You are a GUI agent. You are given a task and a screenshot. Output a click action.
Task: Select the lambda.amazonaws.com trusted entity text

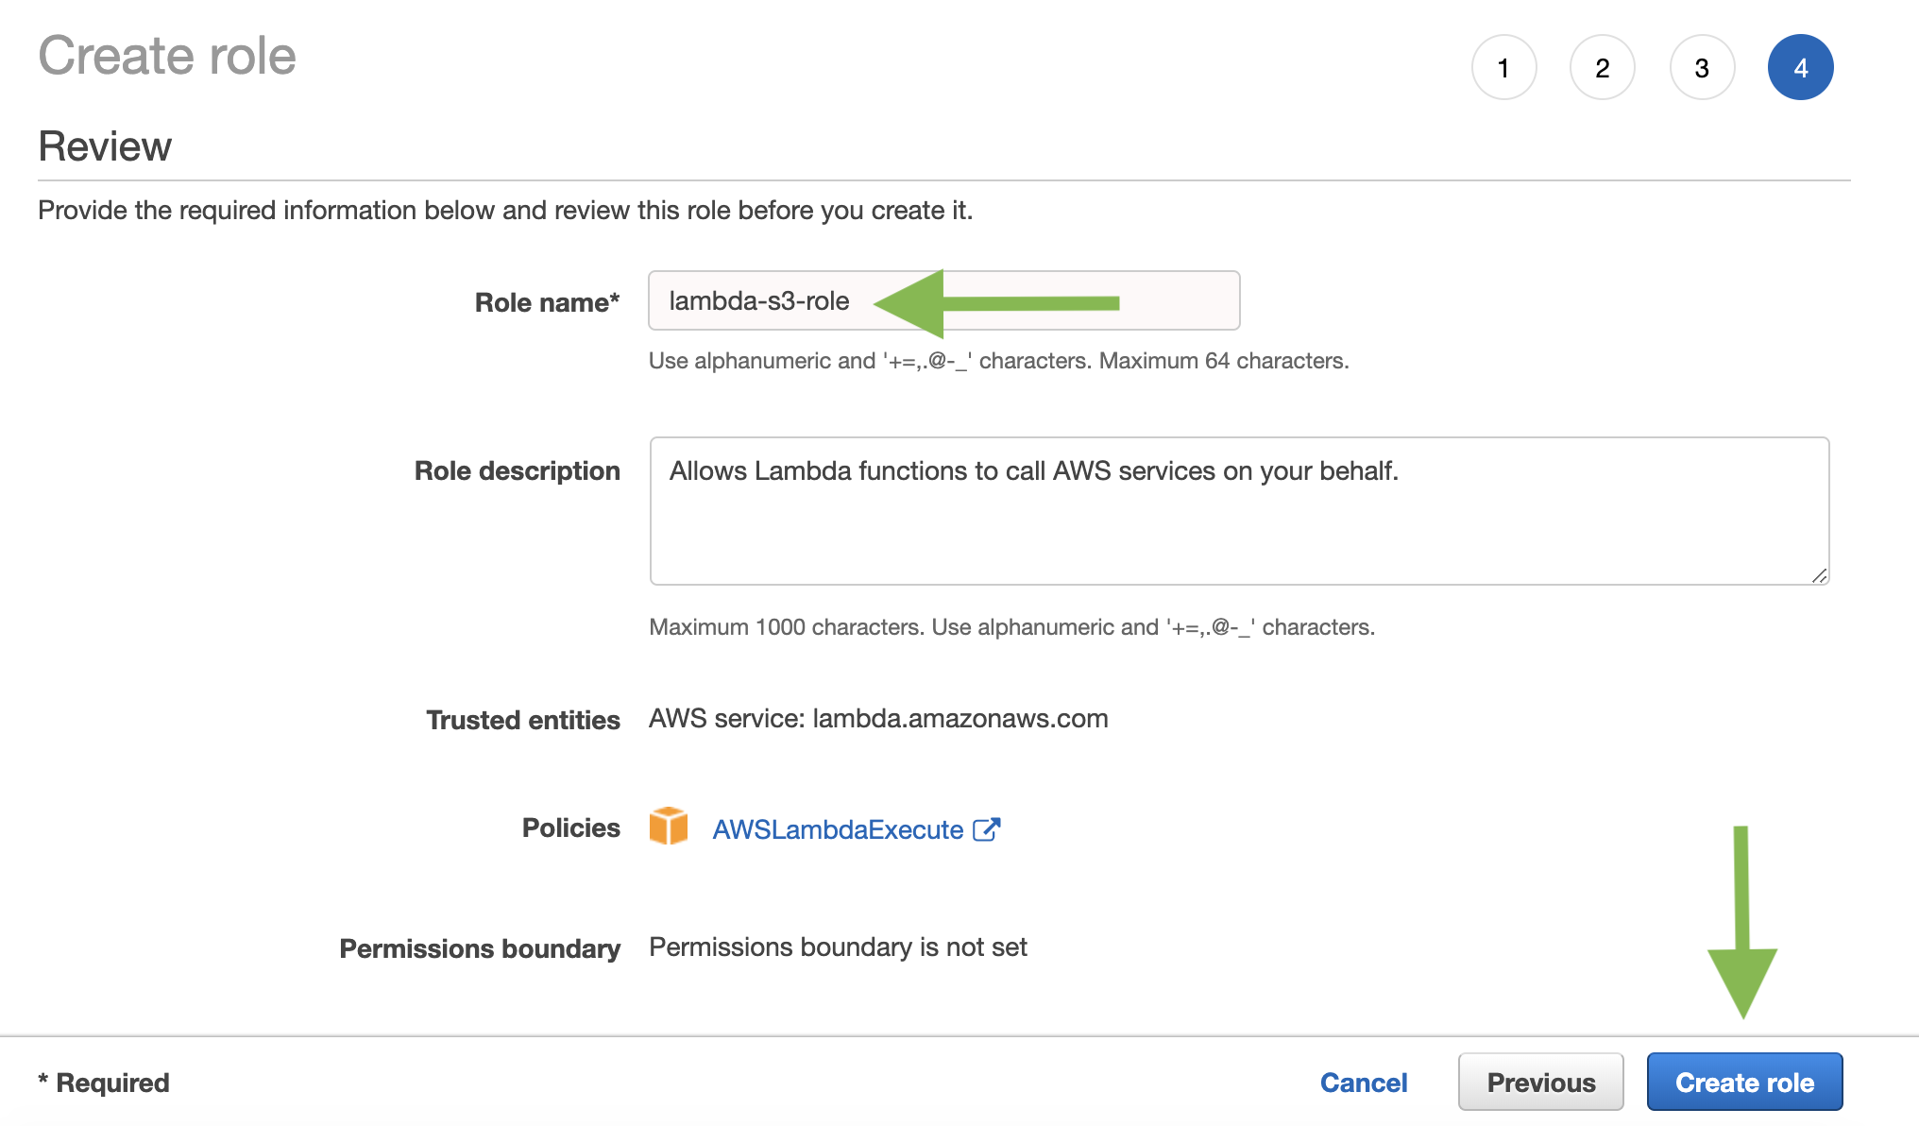click(959, 719)
